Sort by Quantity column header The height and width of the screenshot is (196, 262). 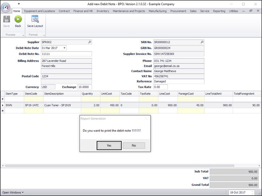91,94
